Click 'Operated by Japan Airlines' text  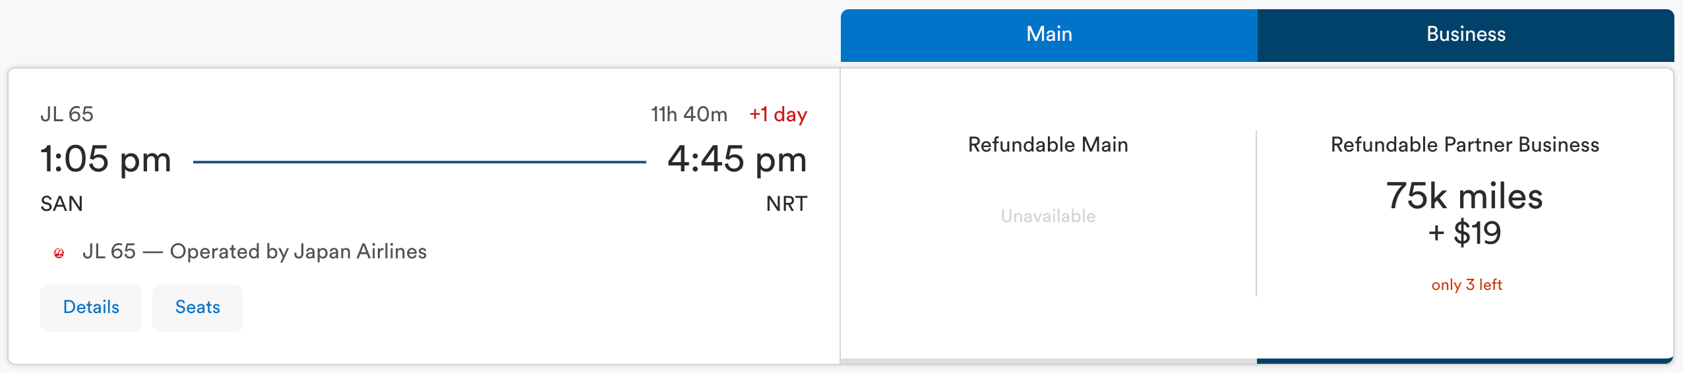tap(298, 252)
